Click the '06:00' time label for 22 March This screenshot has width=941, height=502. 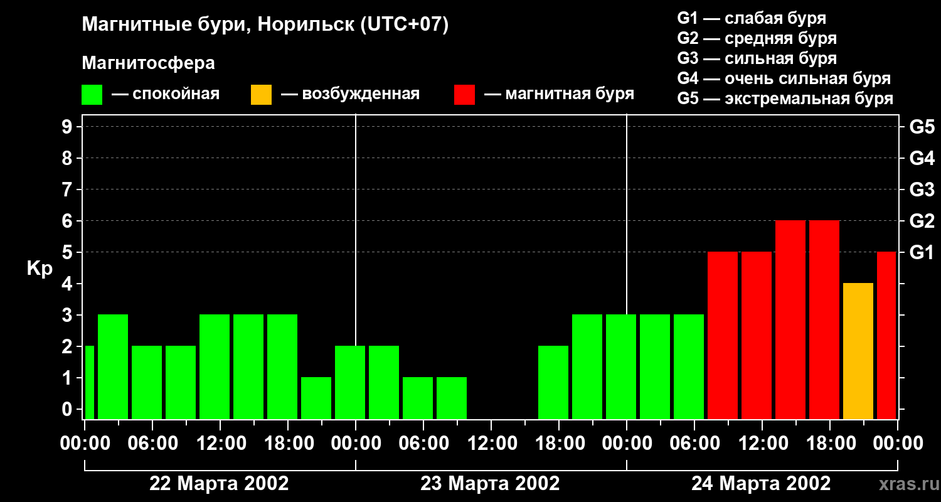pos(152,443)
